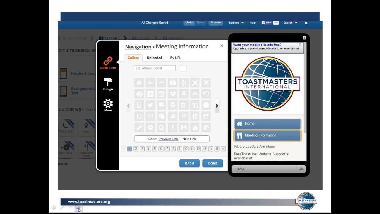Choose the home icon in the gallery
The image size is (380, 214).
139,83
